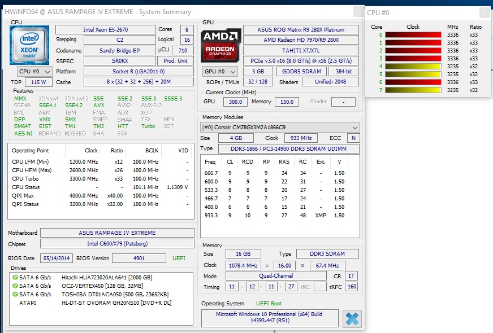Click the PCIe v3.0 x16 link field
The width and height of the screenshot is (493, 333).
(x=301, y=61)
